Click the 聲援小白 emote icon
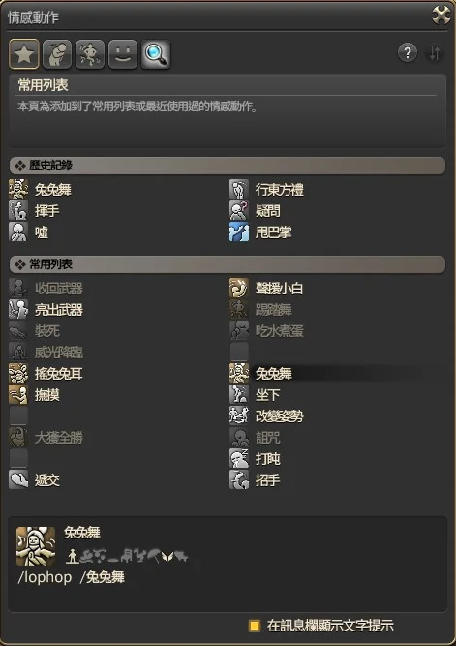 [x=239, y=288]
